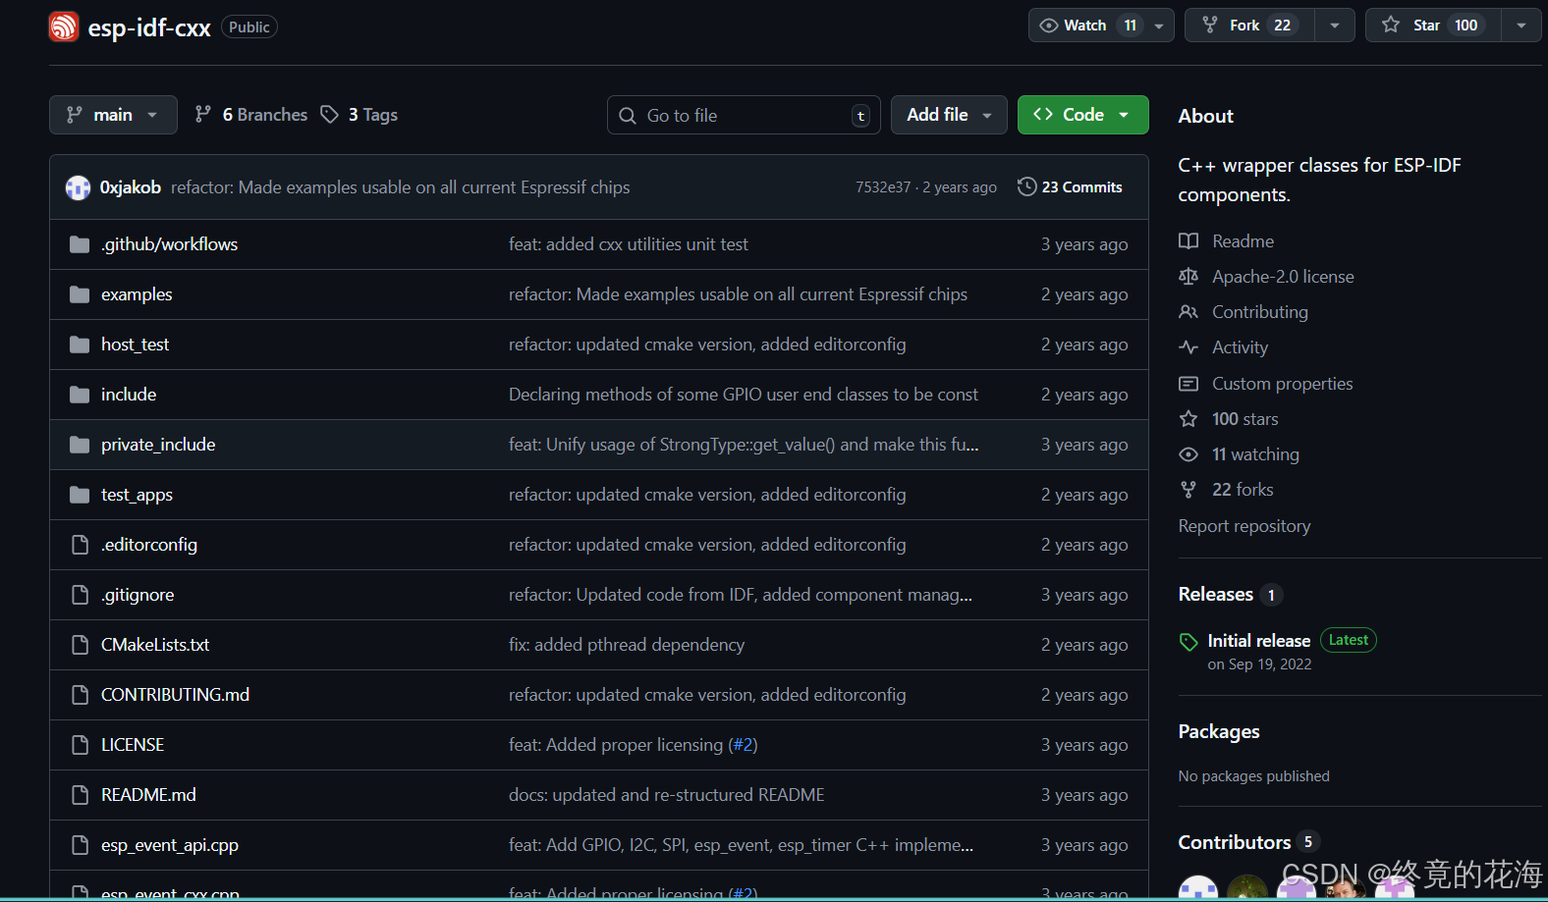Click the pulse icon next to Activity
The width and height of the screenshot is (1548, 902).
click(1189, 347)
